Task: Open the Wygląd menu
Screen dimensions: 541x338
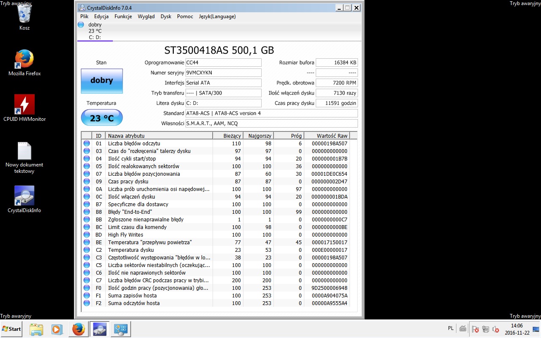Action: [x=146, y=16]
